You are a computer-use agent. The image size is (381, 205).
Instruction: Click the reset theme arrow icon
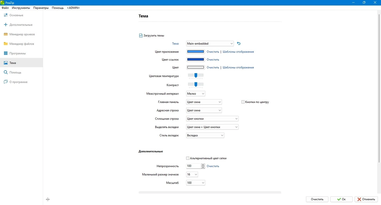coord(239,44)
